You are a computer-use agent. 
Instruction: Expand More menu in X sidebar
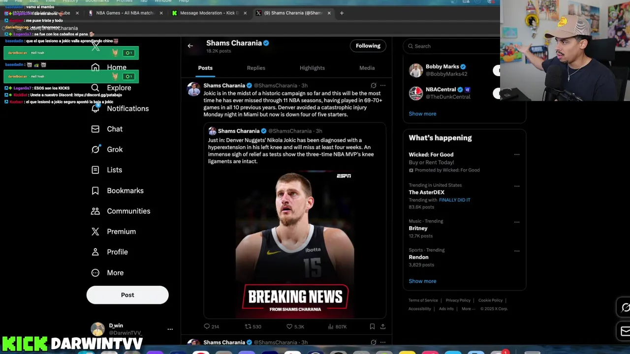click(107, 273)
